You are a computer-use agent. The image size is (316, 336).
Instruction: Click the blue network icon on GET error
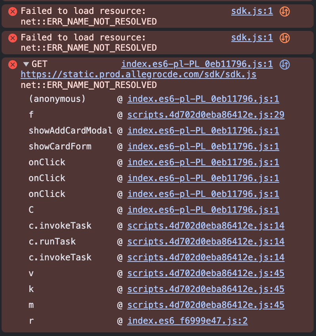(285, 64)
